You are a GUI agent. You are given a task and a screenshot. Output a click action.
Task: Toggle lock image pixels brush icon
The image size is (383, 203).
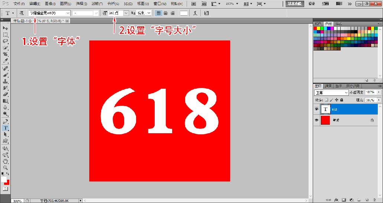[x=331, y=100]
